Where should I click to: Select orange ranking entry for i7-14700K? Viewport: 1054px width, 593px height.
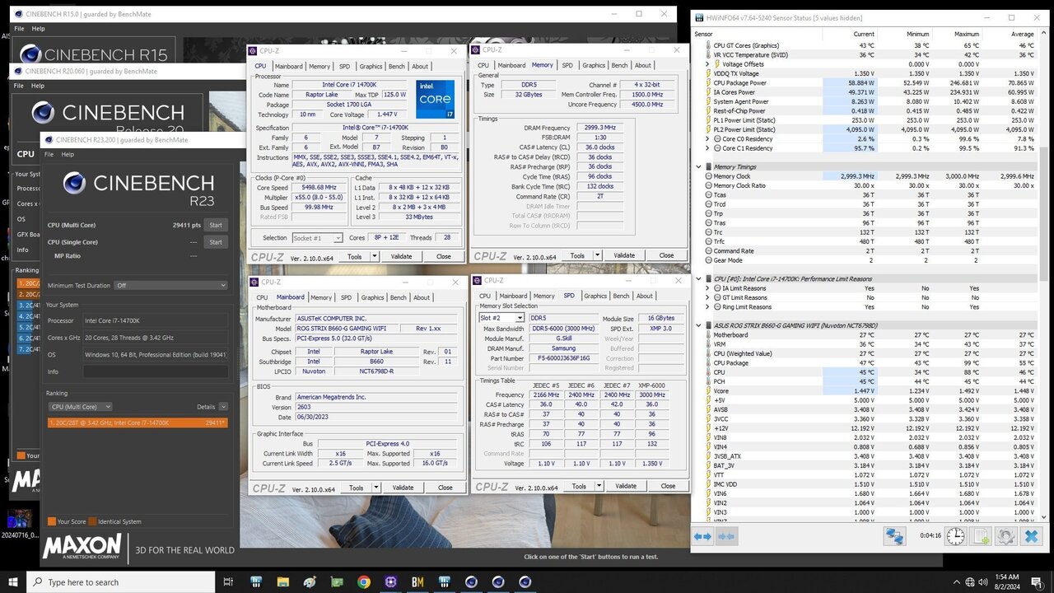[x=138, y=423]
